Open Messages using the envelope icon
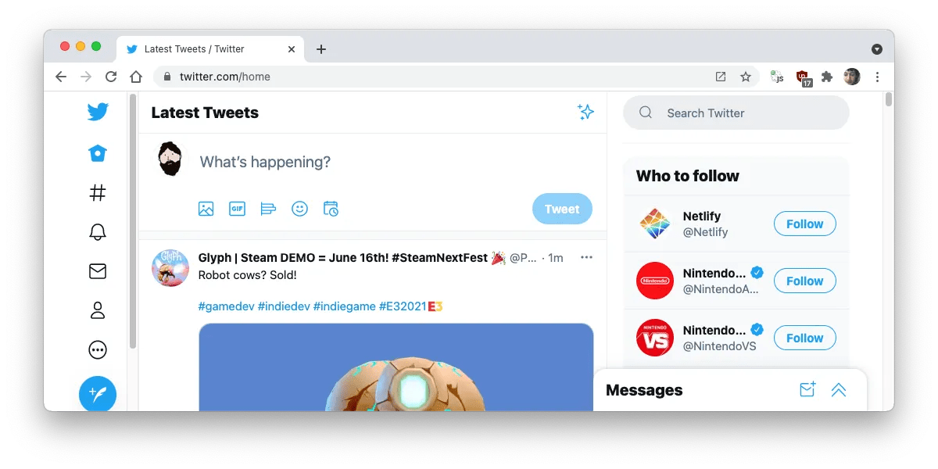Viewport: 938px width, 469px height. (98, 270)
